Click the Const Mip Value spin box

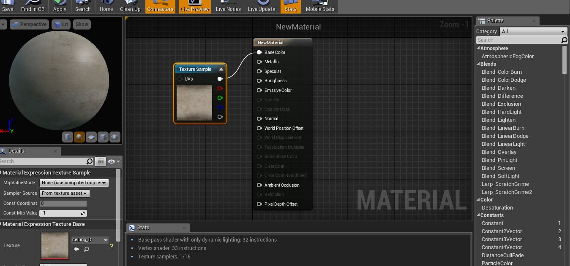pyautogui.click(x=63, y=213)
